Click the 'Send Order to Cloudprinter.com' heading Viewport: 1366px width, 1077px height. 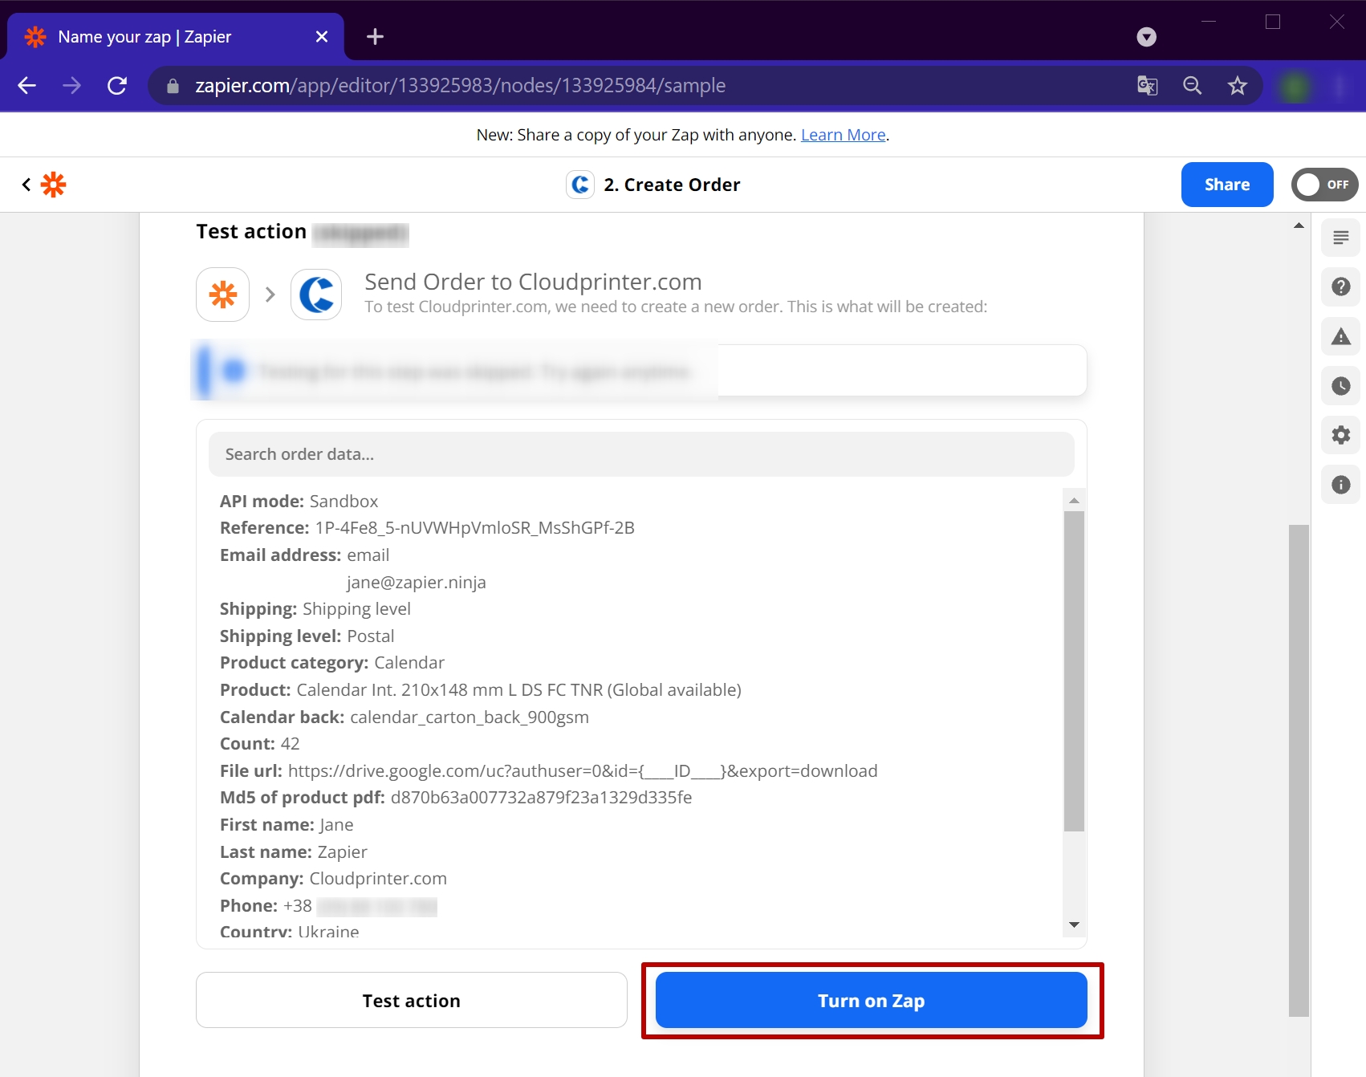click(x=533, y=282)
